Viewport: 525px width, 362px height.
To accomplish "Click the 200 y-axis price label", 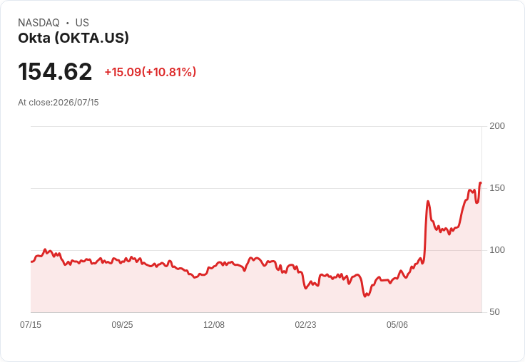I will coord(497,126).
